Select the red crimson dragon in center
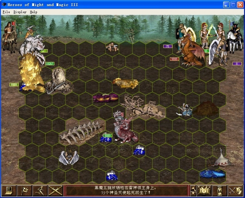This screenshot has width=245, height=198. 124,127
